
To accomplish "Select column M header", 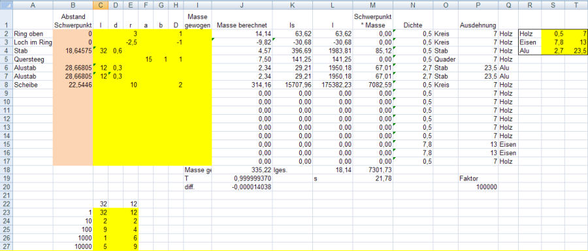I will coord(373,5).
